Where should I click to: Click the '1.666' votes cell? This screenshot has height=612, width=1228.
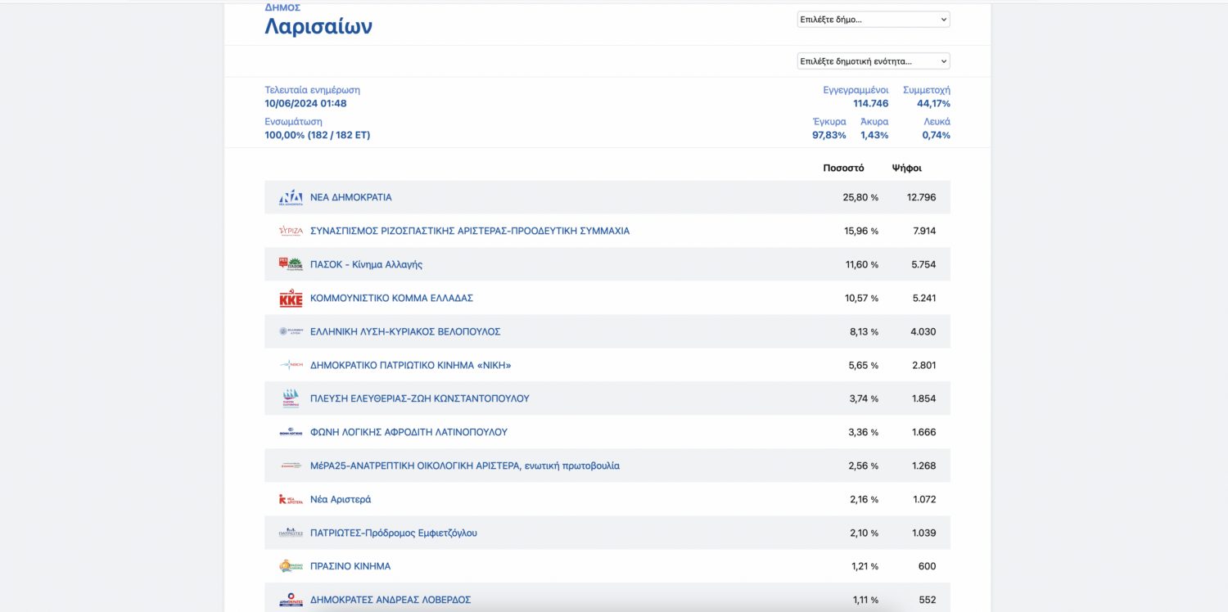(924, 432)
